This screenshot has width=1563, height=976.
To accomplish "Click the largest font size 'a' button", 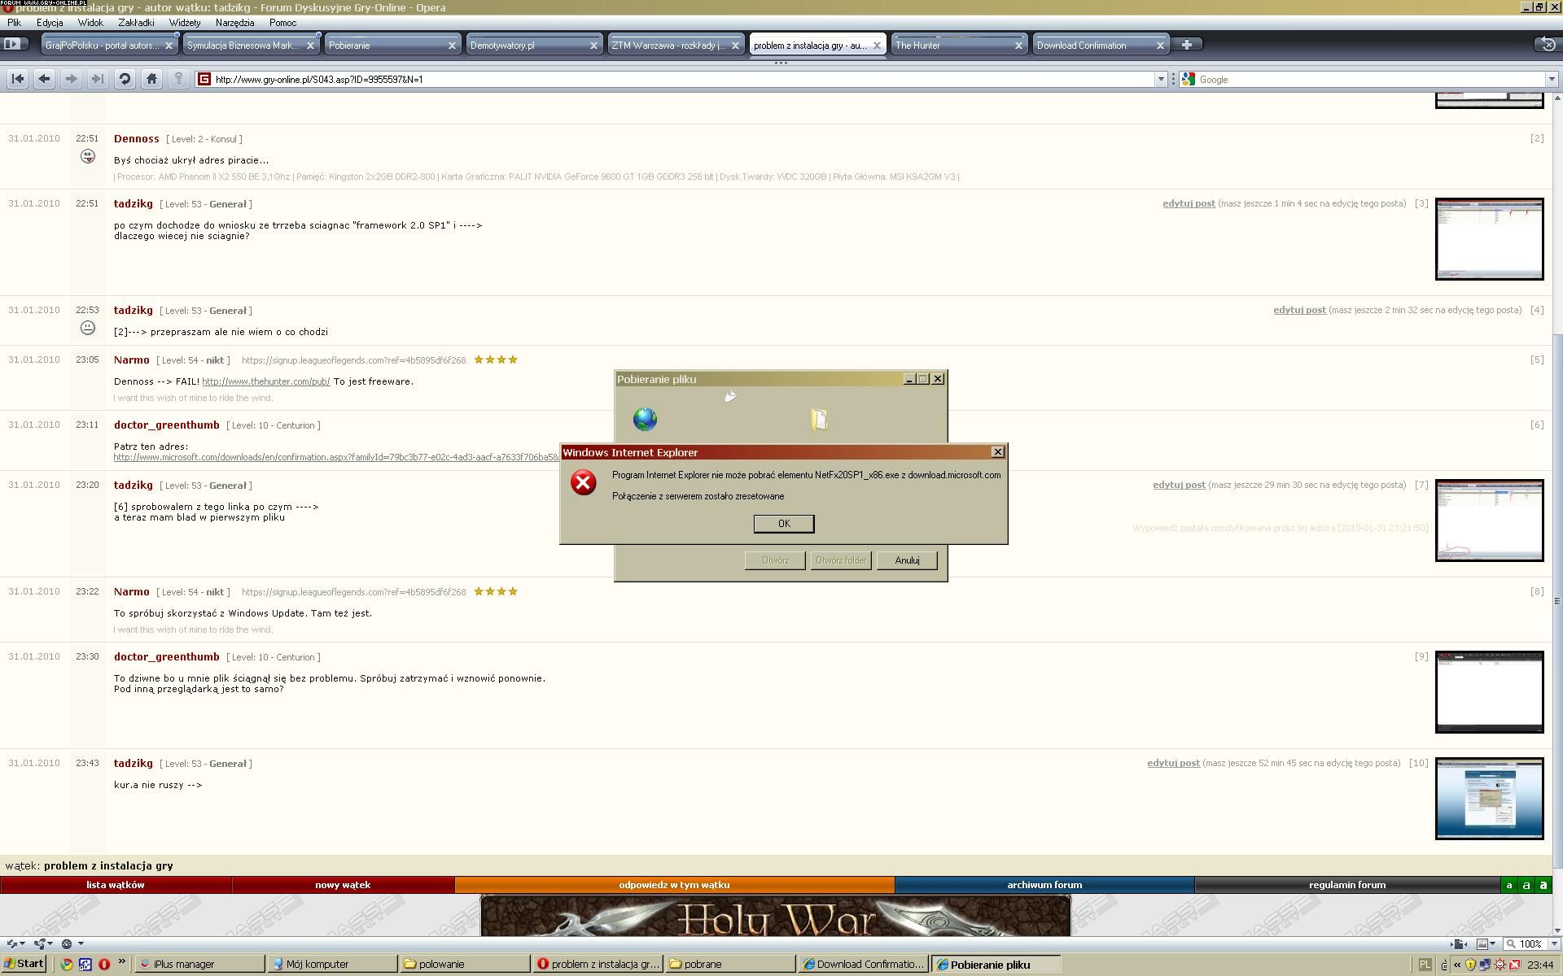I will pos(1543,885).
